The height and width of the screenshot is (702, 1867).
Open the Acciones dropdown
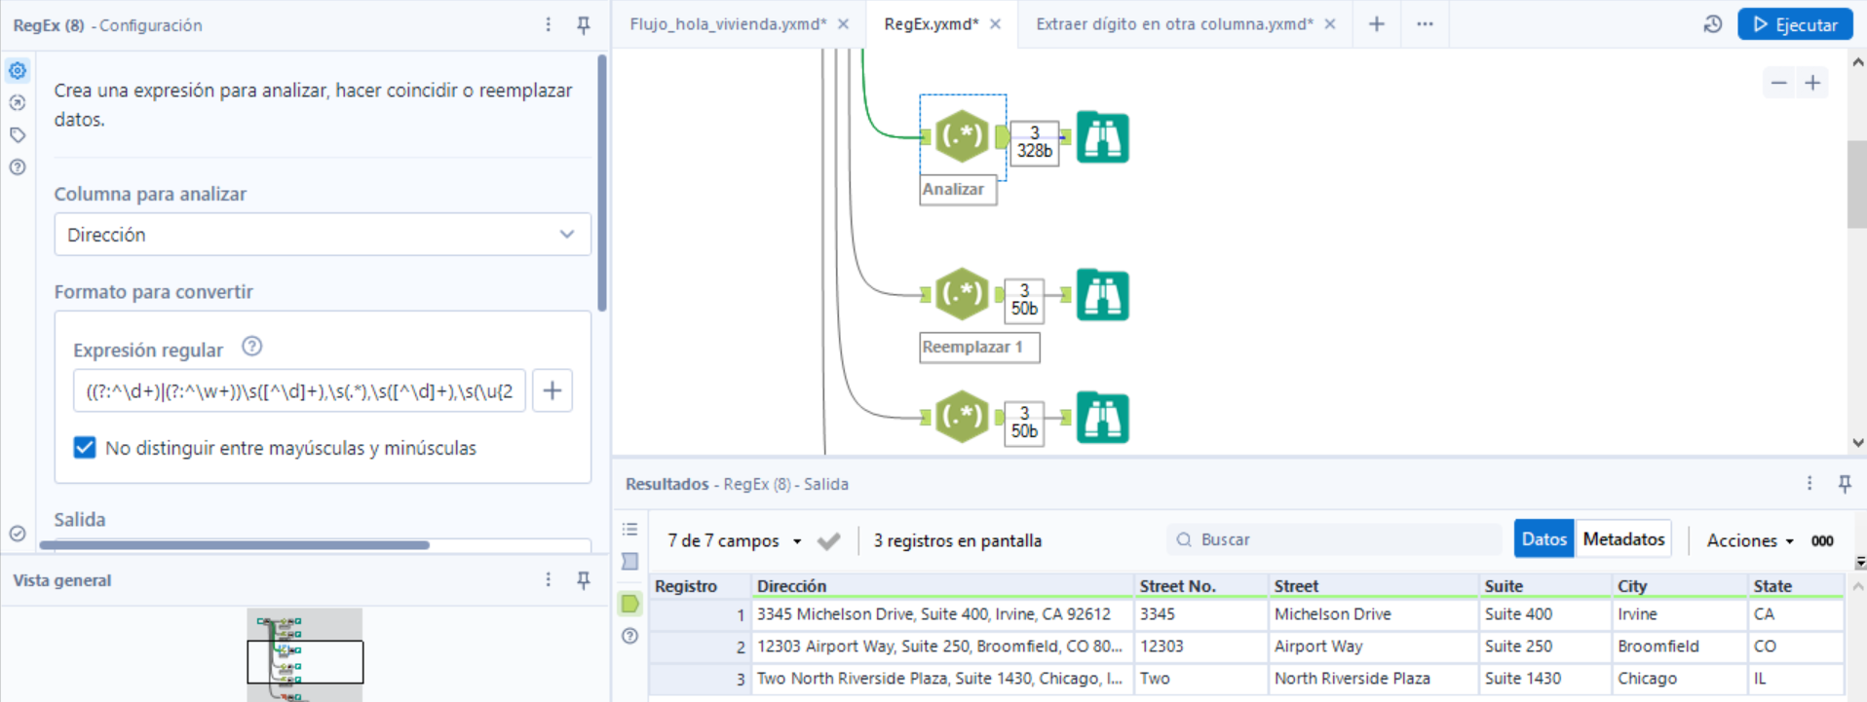[x=1750, y=540]
